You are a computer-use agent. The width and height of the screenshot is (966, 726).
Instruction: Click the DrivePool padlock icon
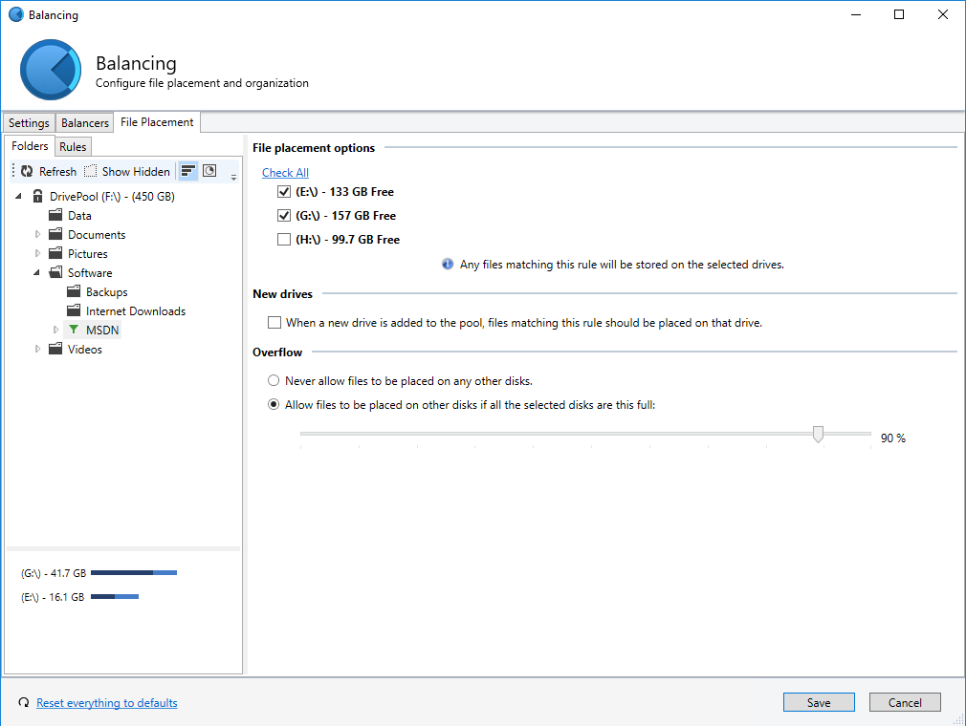click(x=37, y=197)
